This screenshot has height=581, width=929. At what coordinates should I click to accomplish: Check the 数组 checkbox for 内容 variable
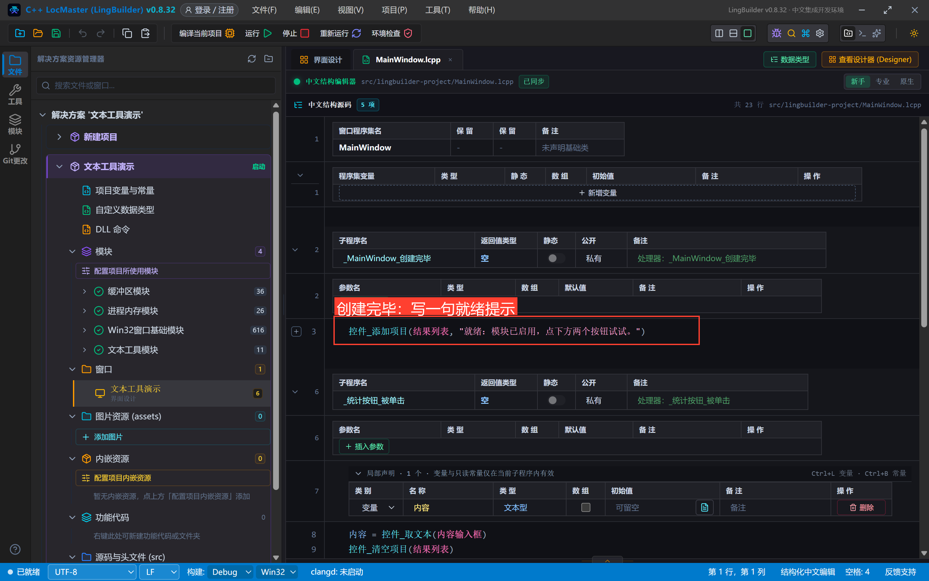coord(586,508)
